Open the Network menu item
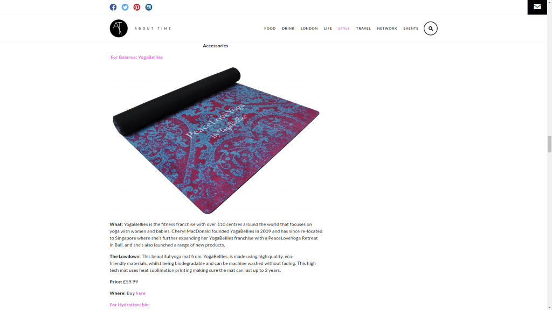This screenshot has height=310, width=552. (x=387, y=29)
